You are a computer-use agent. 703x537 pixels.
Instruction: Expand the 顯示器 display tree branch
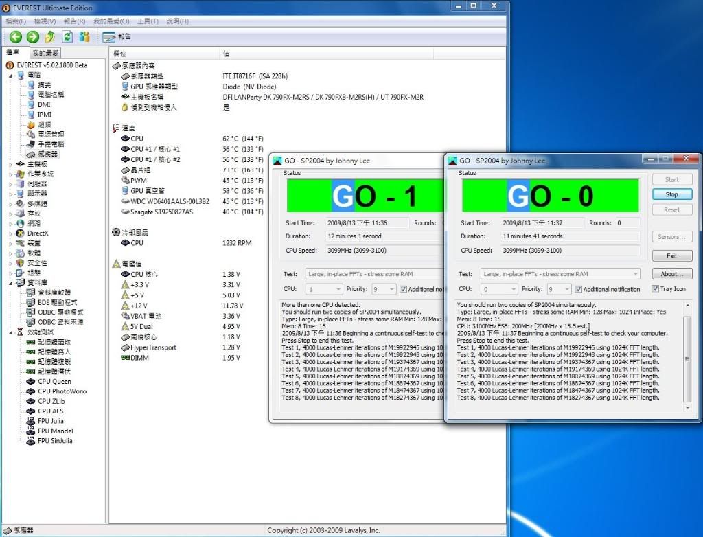pos(11,194)
